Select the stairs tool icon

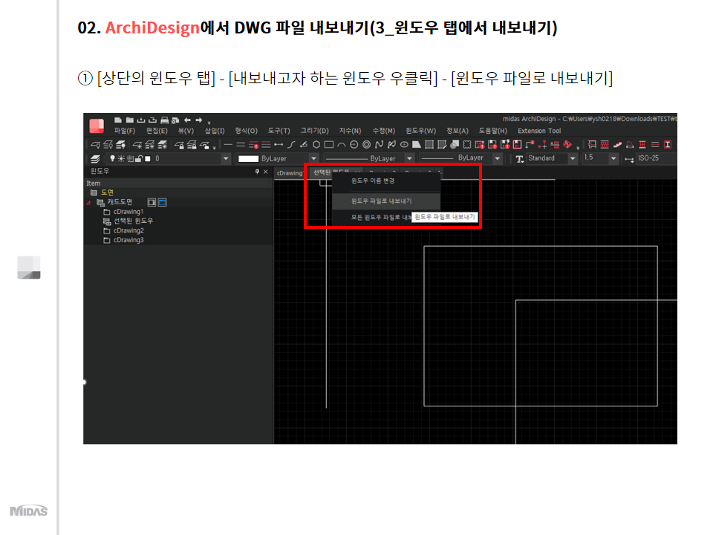[x=617, y=145]
